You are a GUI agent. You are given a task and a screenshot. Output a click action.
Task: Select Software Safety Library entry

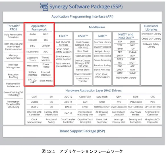pos(151,45)
